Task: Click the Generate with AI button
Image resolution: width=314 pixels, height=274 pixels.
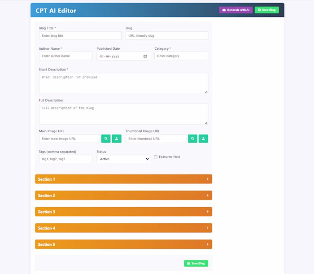Action: tap(235, 10)
